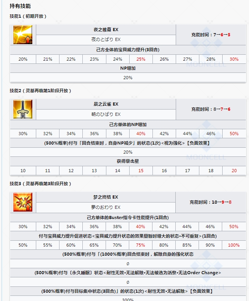This screenshot has height=301, width=249.
Task: Click the 夜之帷幕 EX skill icon
Action: click(23, 35)
